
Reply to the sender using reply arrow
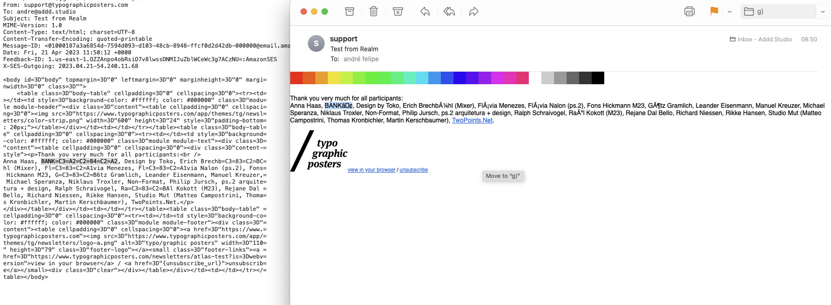425,12
